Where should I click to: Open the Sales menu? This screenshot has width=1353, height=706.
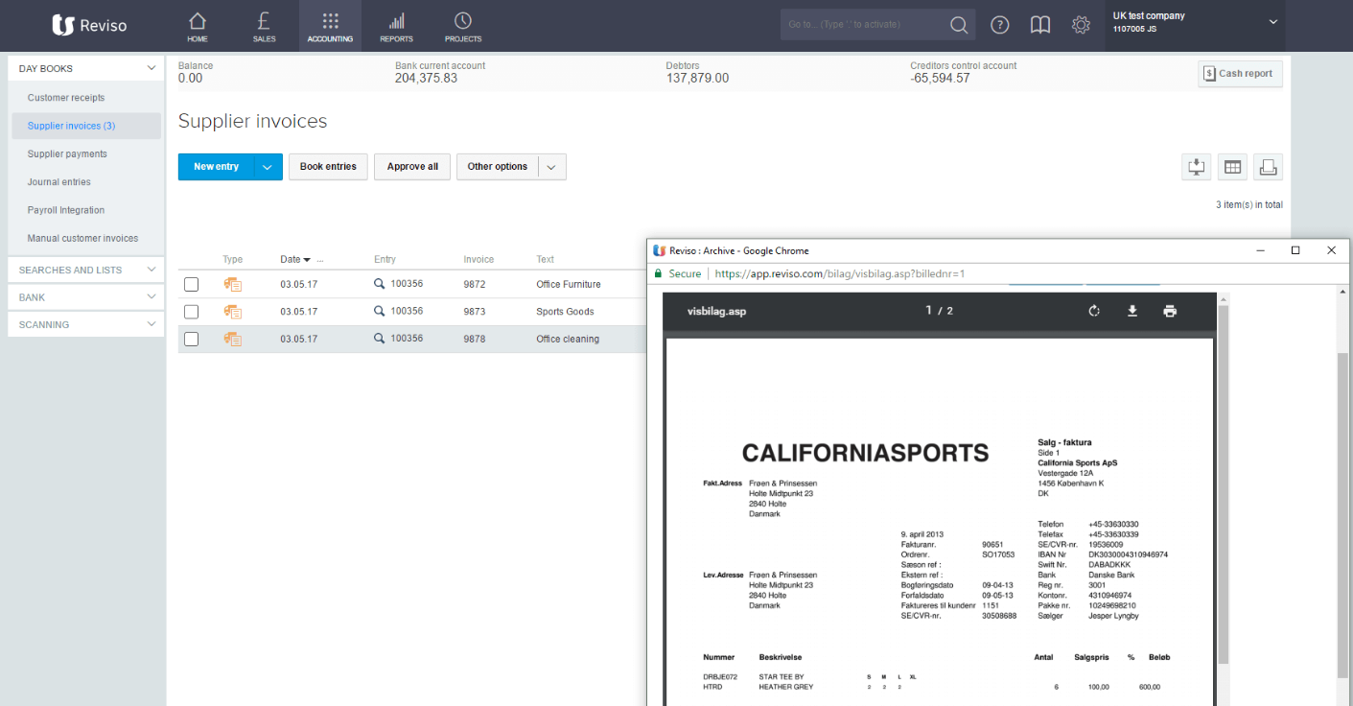(x=264, y=27)
